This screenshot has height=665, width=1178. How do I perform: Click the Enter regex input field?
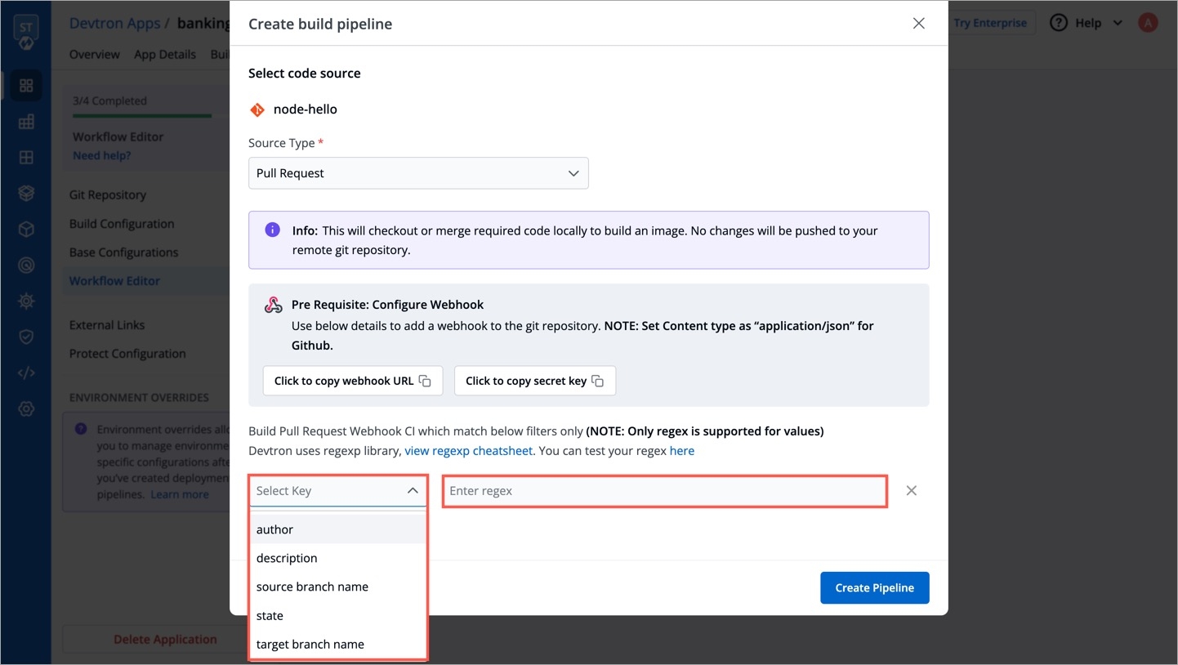tap(665, 491)
